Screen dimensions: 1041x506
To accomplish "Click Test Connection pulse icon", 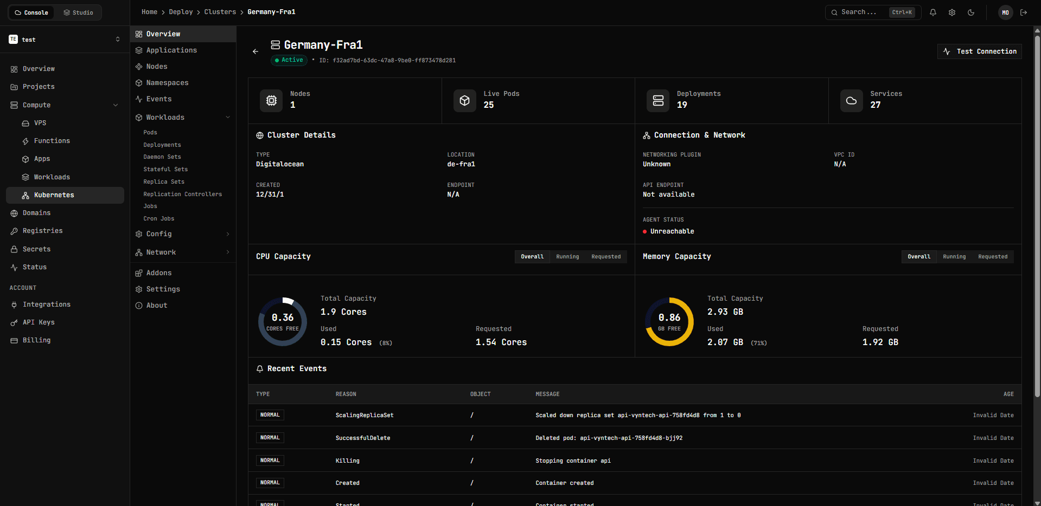I will [x=947, y=51].
